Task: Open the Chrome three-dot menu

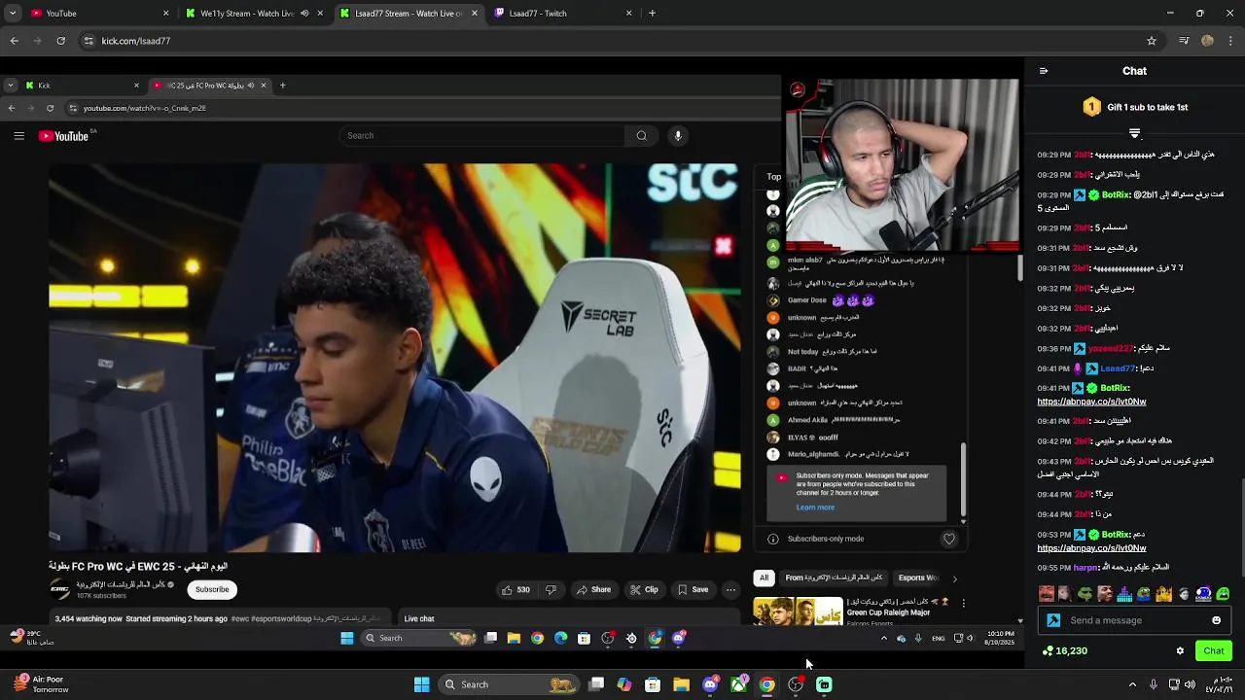Action: pos(1231,41)
